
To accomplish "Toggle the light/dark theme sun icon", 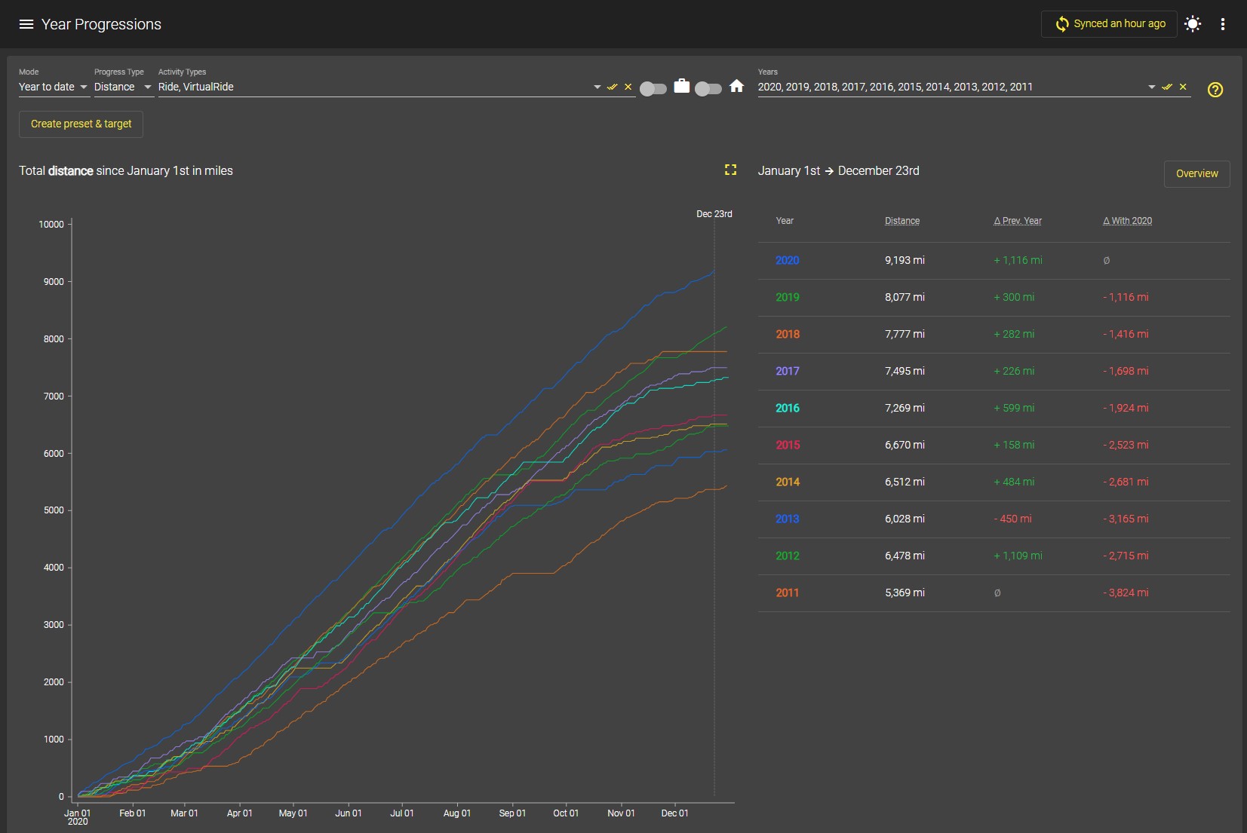I will 1193,24.
